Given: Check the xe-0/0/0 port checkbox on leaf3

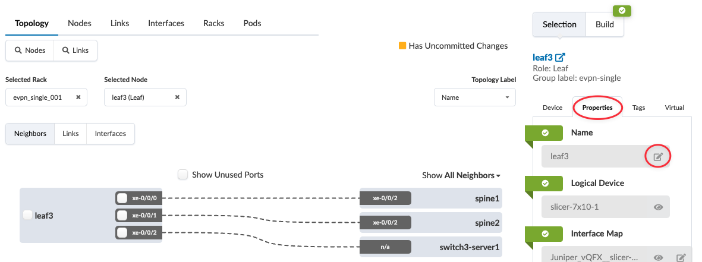Looking at the screenshot, I should click(x=122, y=198).
